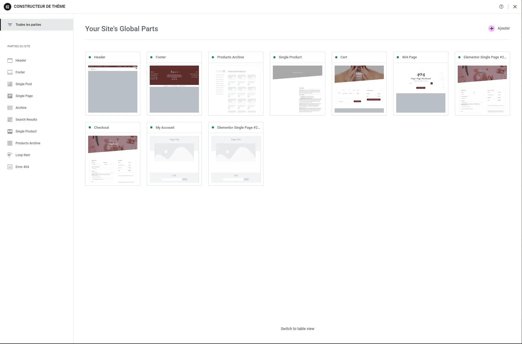The image size is (522, 344).
Task: Open the 404 Page template thumbnail
Action: coord(421,89)
